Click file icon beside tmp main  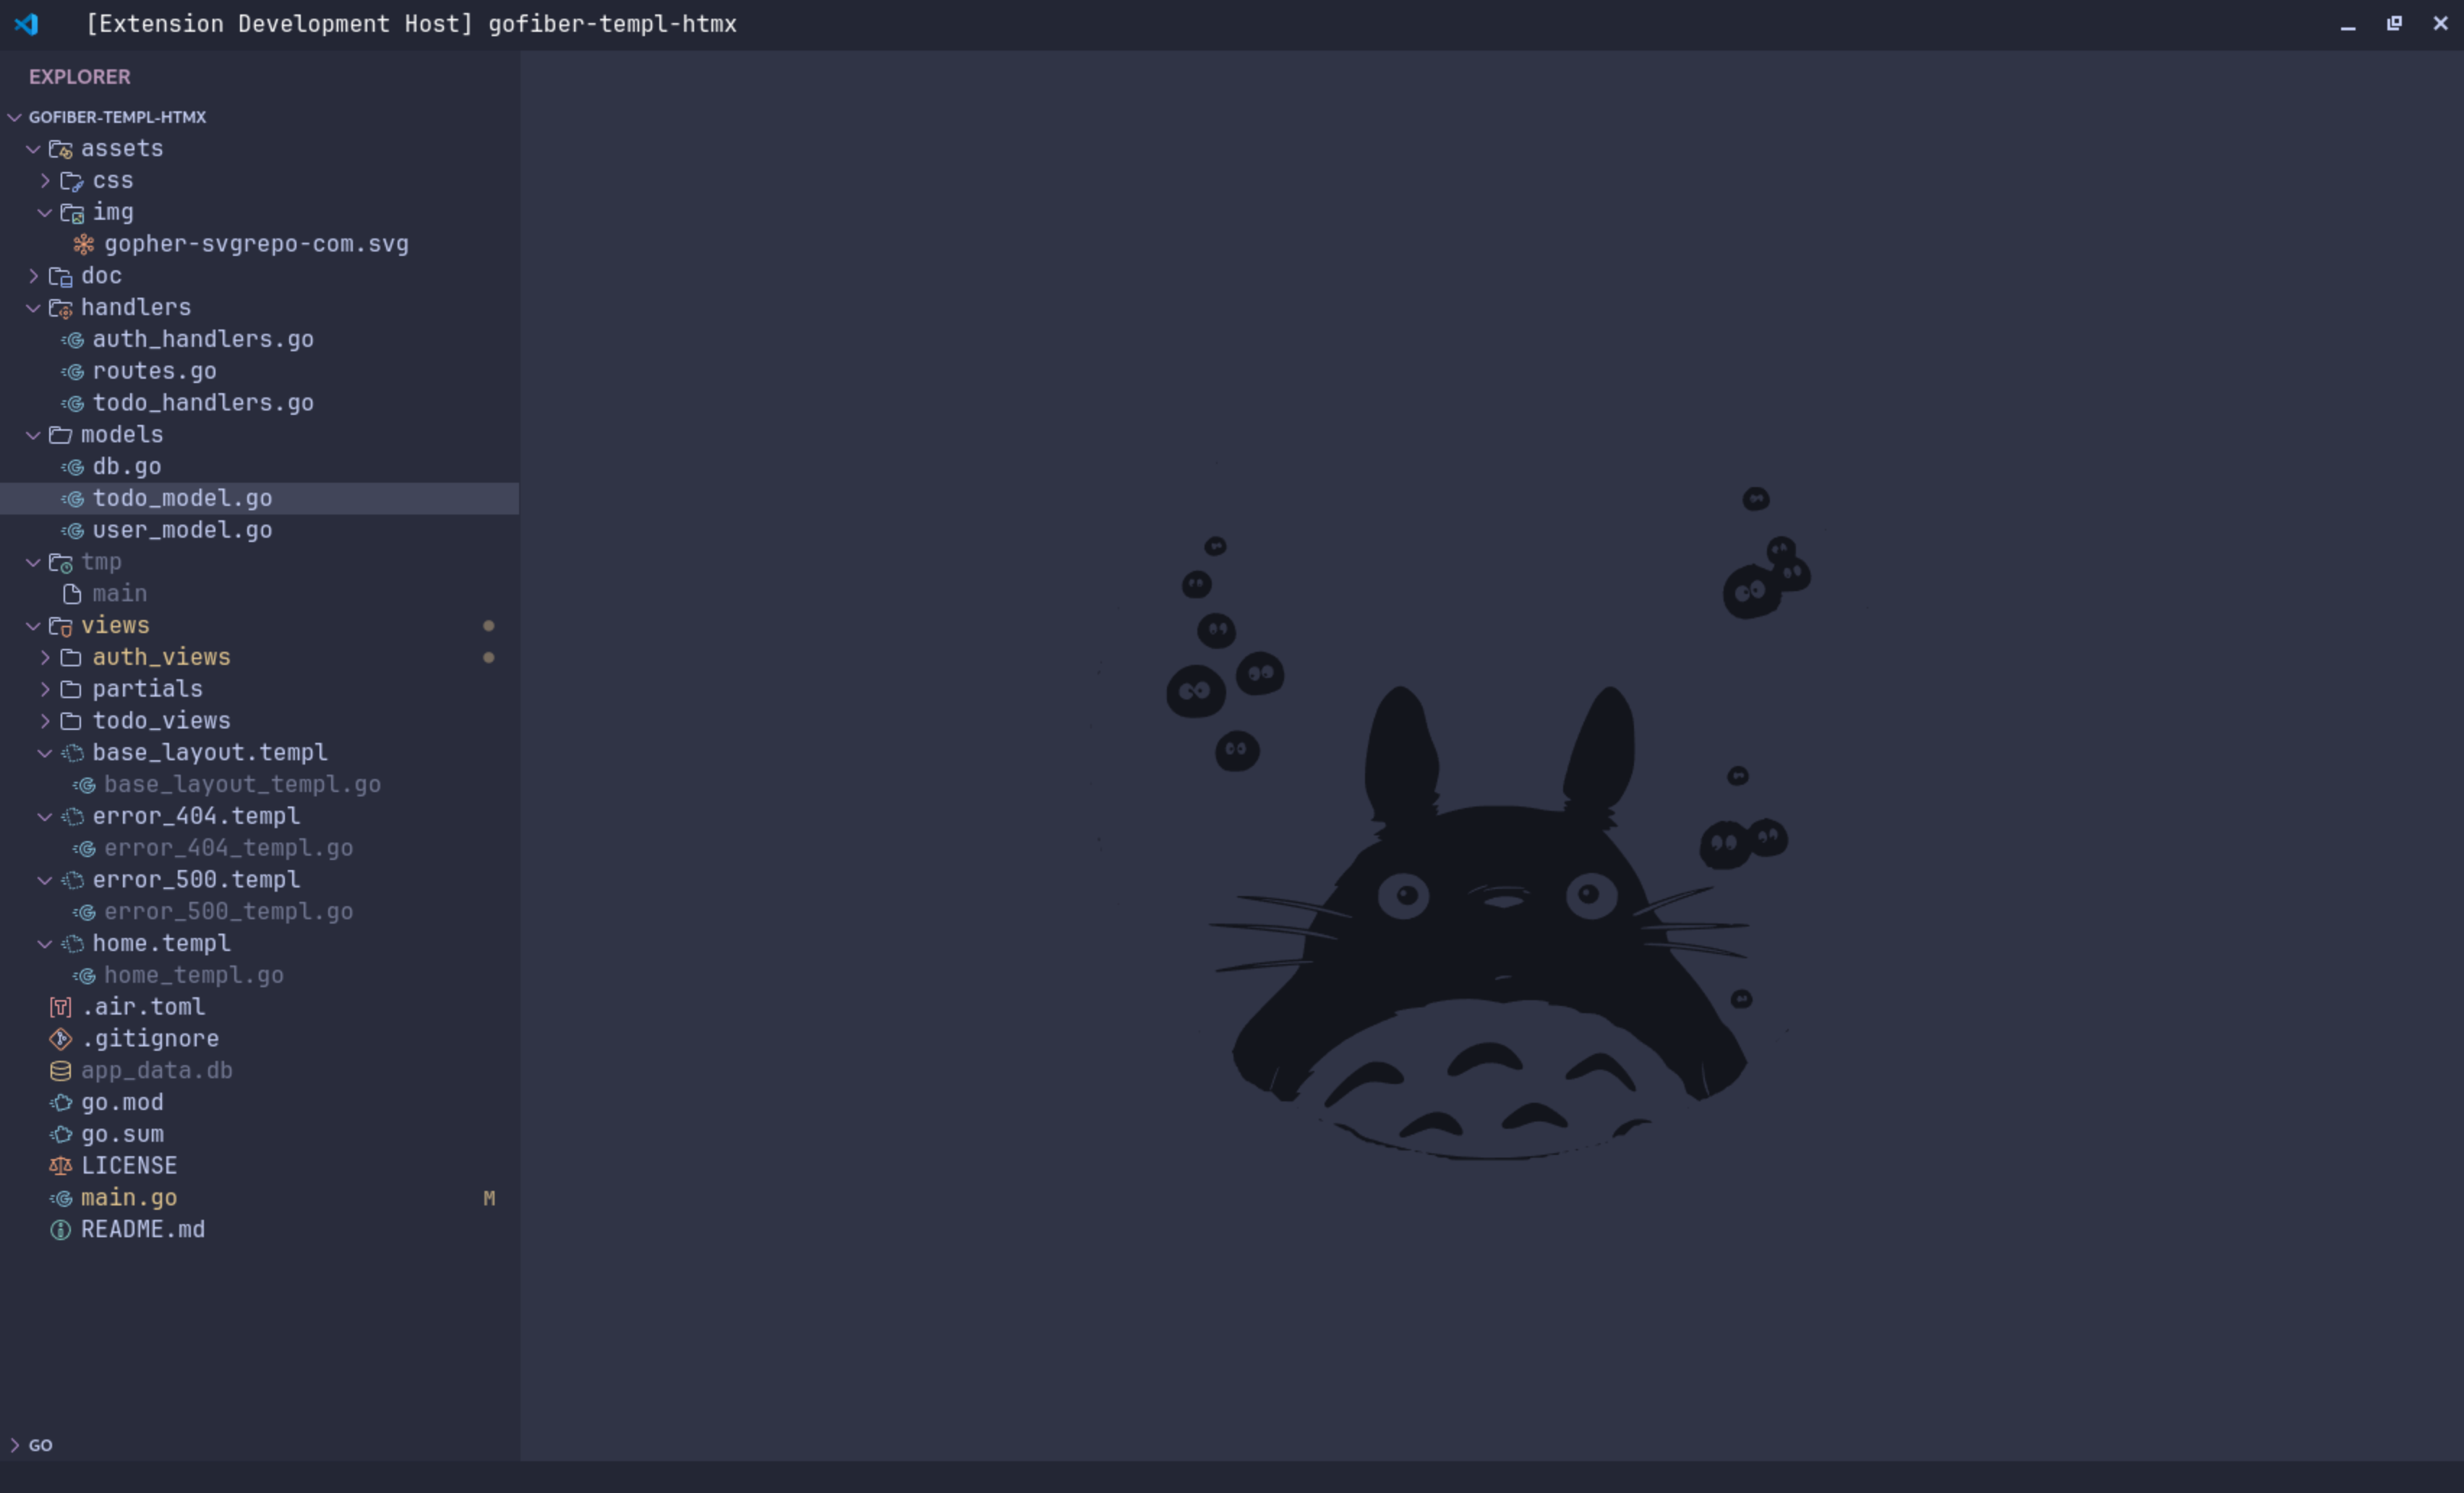(72, 595)
